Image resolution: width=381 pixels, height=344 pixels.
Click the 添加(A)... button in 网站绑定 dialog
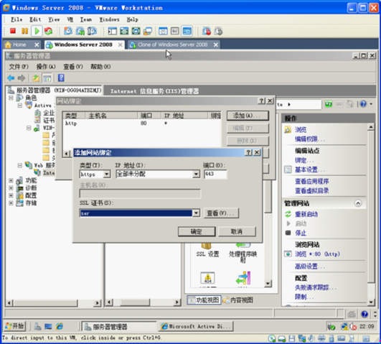tap(248, 116)
